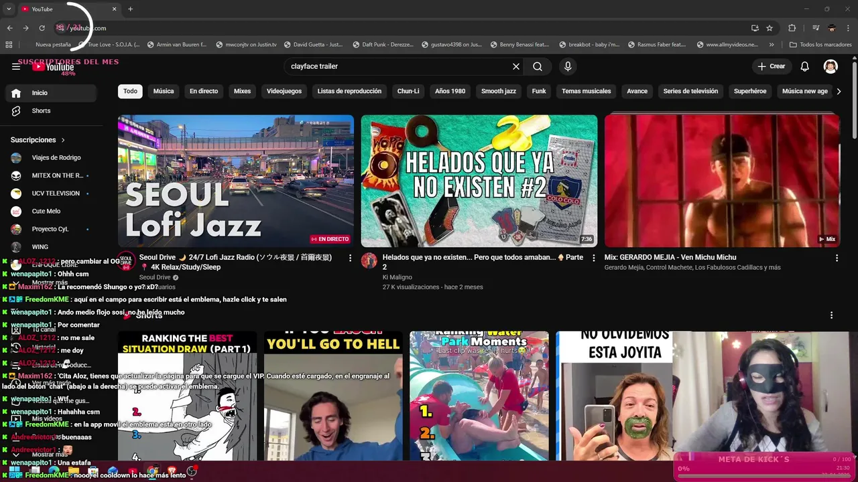The width and height of the screenshot is (858, 482).
Task: Reload the current page
Action: (42, 28)
